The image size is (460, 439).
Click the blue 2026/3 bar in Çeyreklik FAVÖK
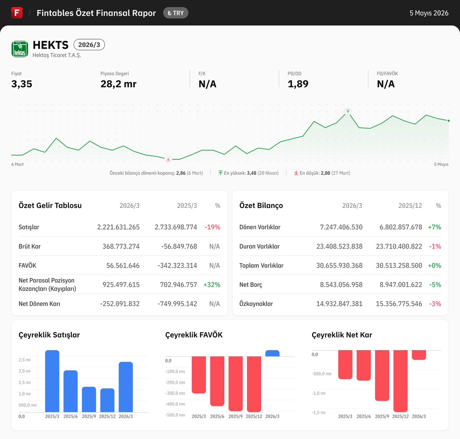tap(273, 353)
